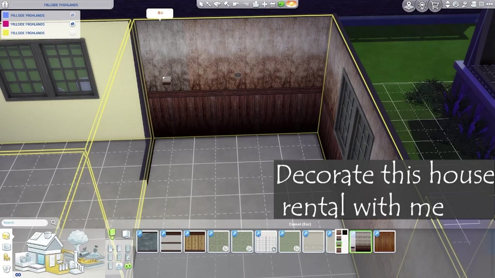
Task: Select the blue Hillside Highlands row
Action: (40, 15)
